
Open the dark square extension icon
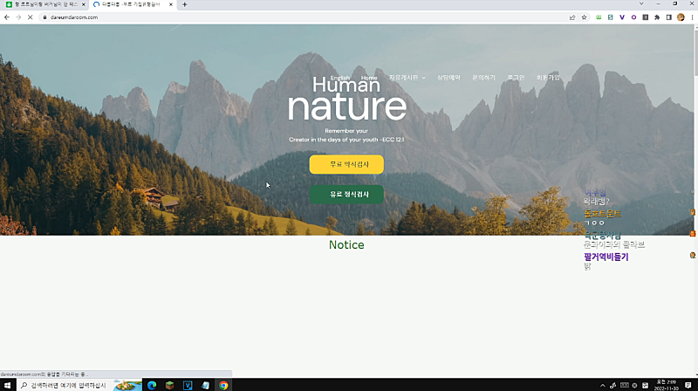click(645, 17)
